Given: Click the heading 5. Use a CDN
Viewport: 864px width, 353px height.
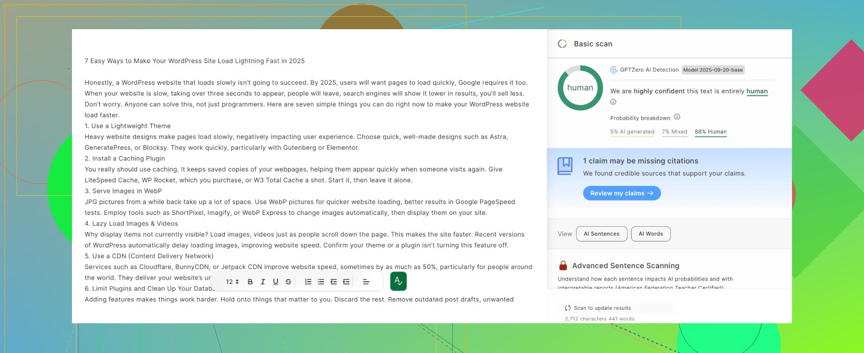Looking at the screenshot, I should click(x=149, y=256).
